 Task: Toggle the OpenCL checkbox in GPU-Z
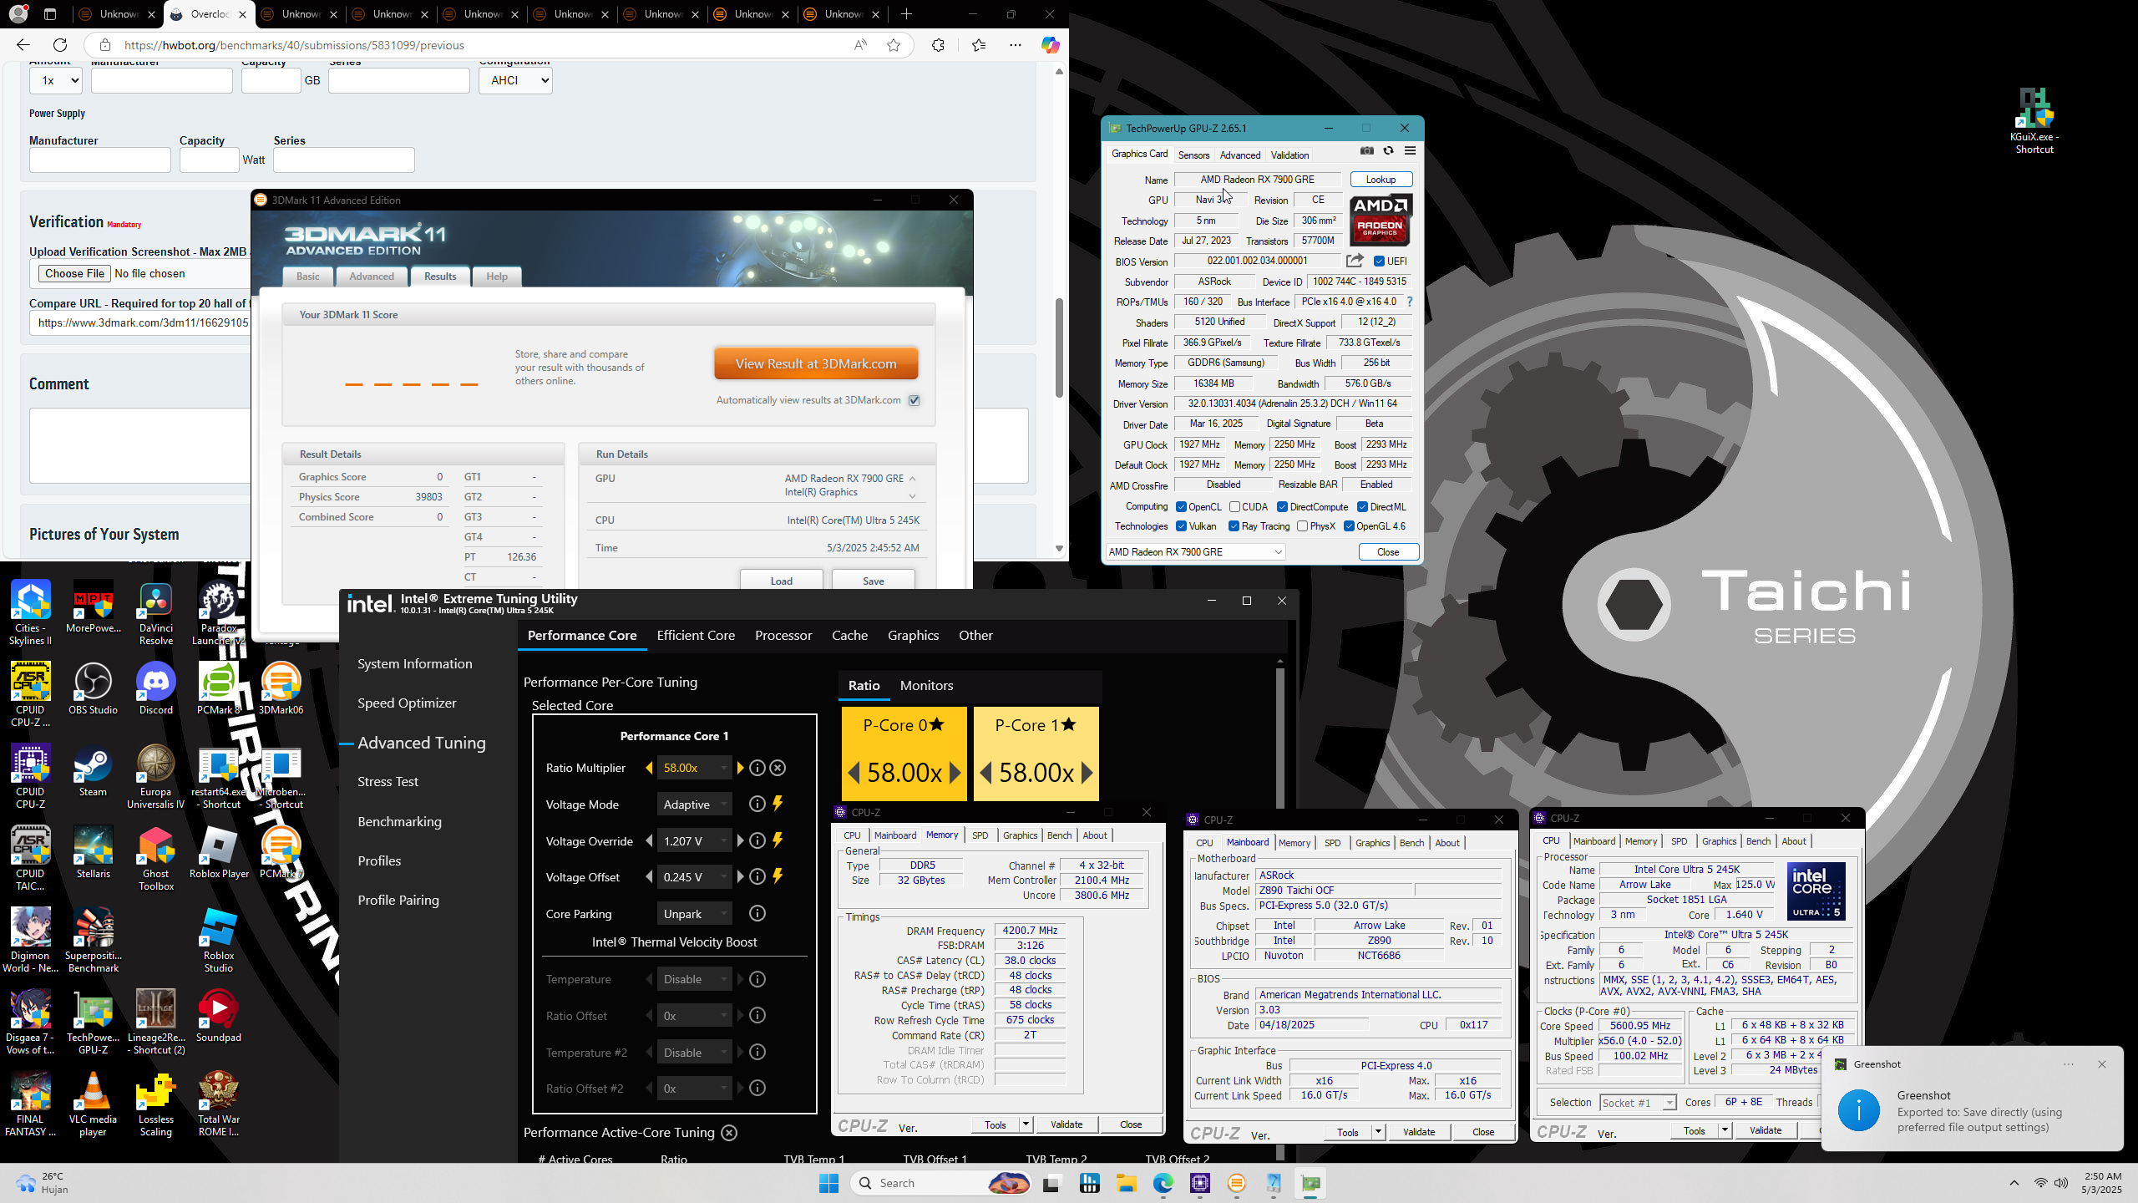pyautogui.click(x=1181, y=507)
